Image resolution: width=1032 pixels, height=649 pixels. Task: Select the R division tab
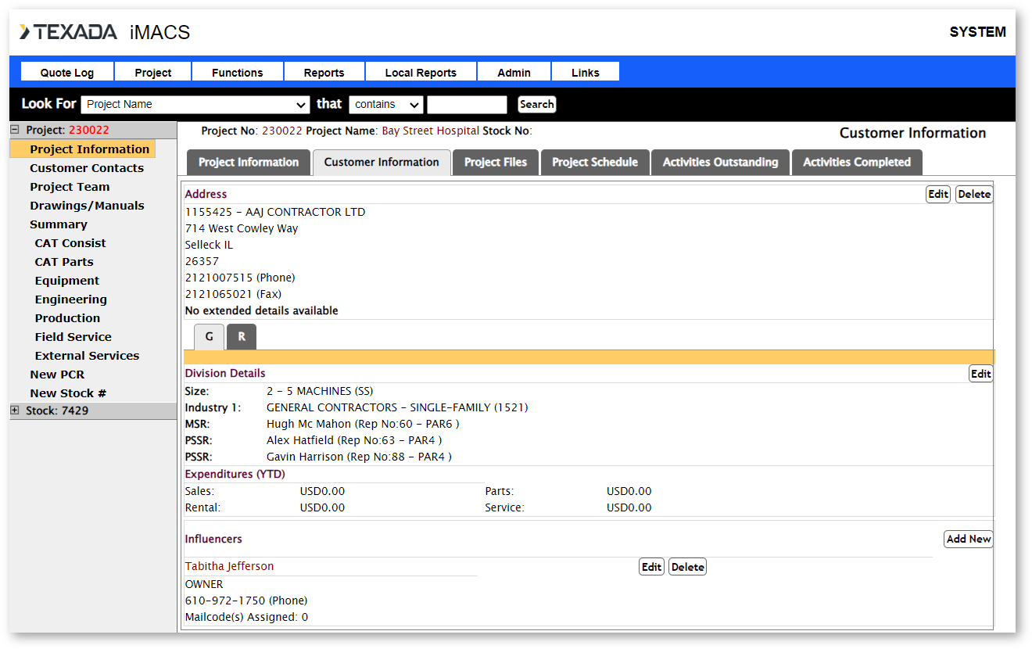(242, 337)
